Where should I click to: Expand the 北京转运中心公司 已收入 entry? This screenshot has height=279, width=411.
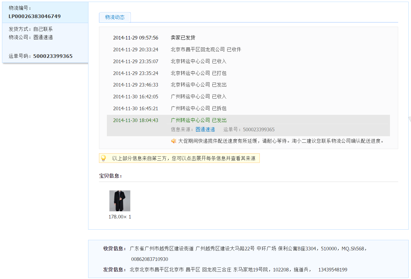pos(198,62)
